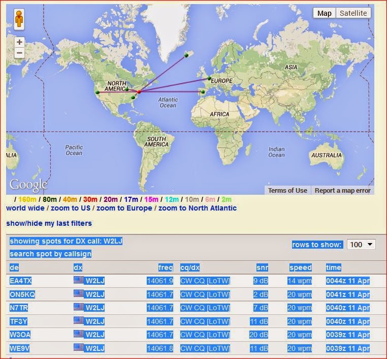Click the snr column header
This screenshot has height=359, width=387.
(x=262, y=267)
